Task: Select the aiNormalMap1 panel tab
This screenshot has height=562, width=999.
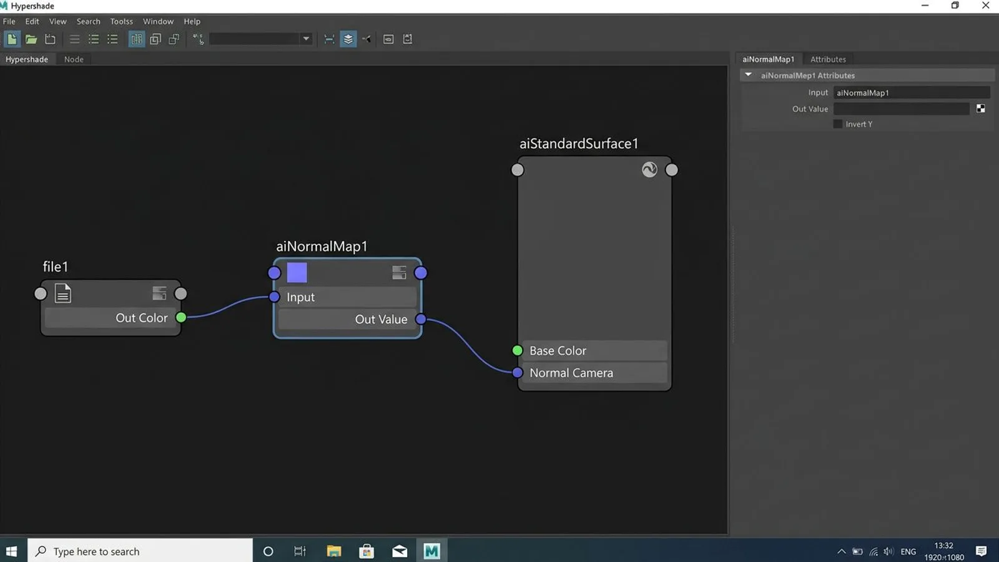Action: coord(768,59)
